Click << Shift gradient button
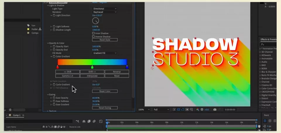The image size is (281, 133). 67,72
